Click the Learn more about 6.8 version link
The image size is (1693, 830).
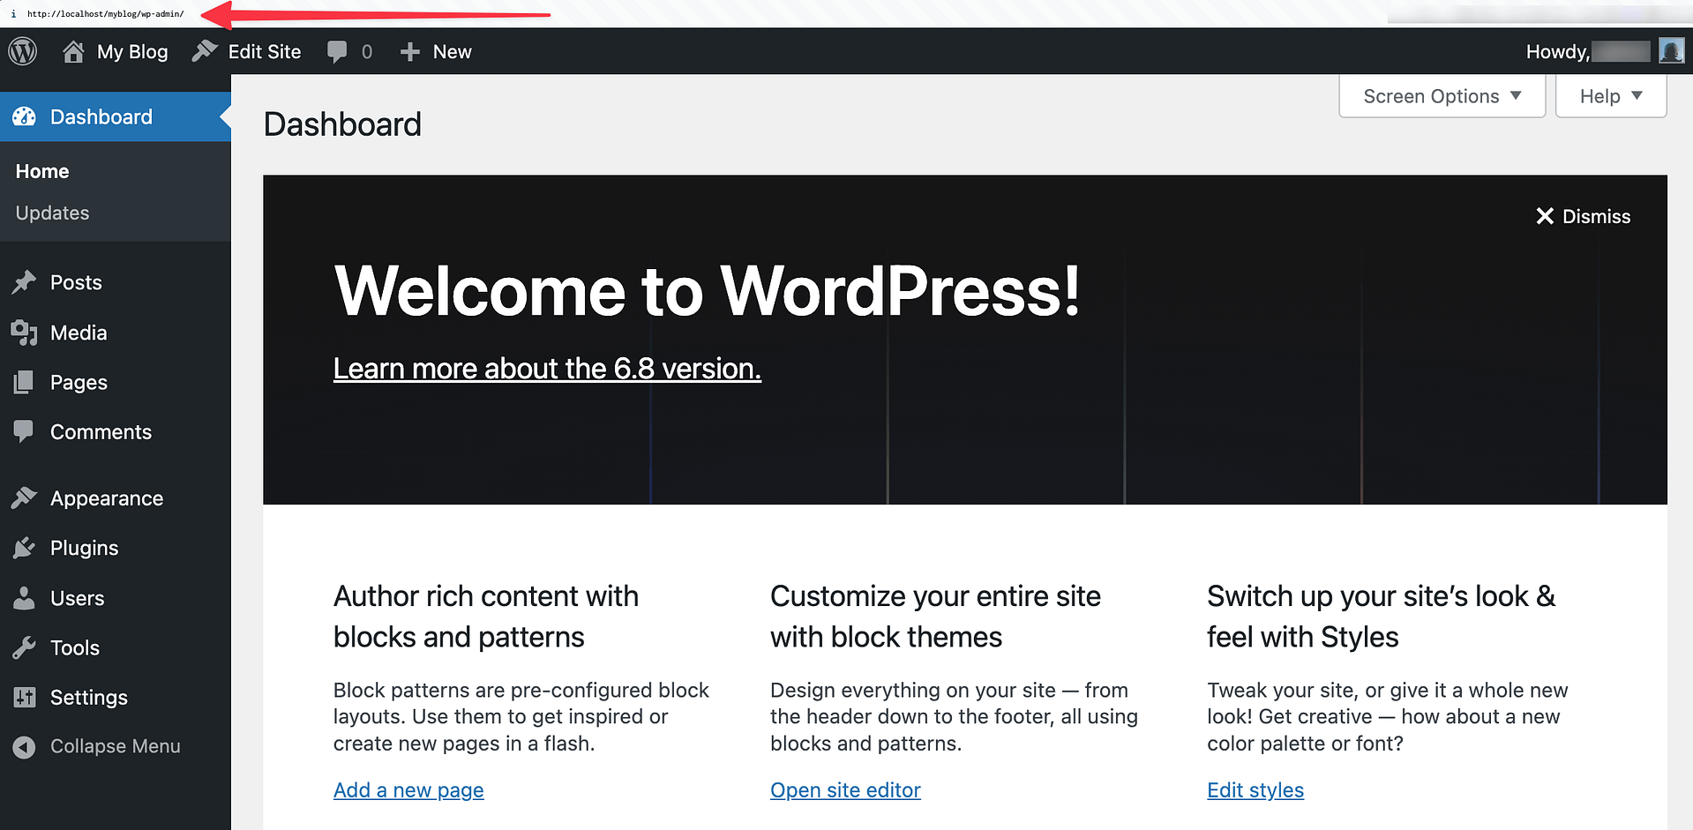[x=547, y=369]
